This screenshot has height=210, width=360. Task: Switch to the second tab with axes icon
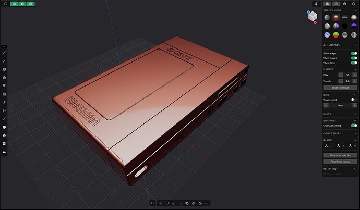[x=336, y=4]
